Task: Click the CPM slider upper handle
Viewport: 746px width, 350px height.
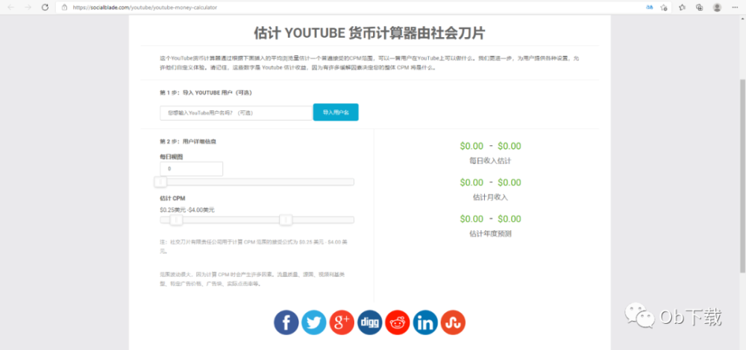Action: coord(286,220)
